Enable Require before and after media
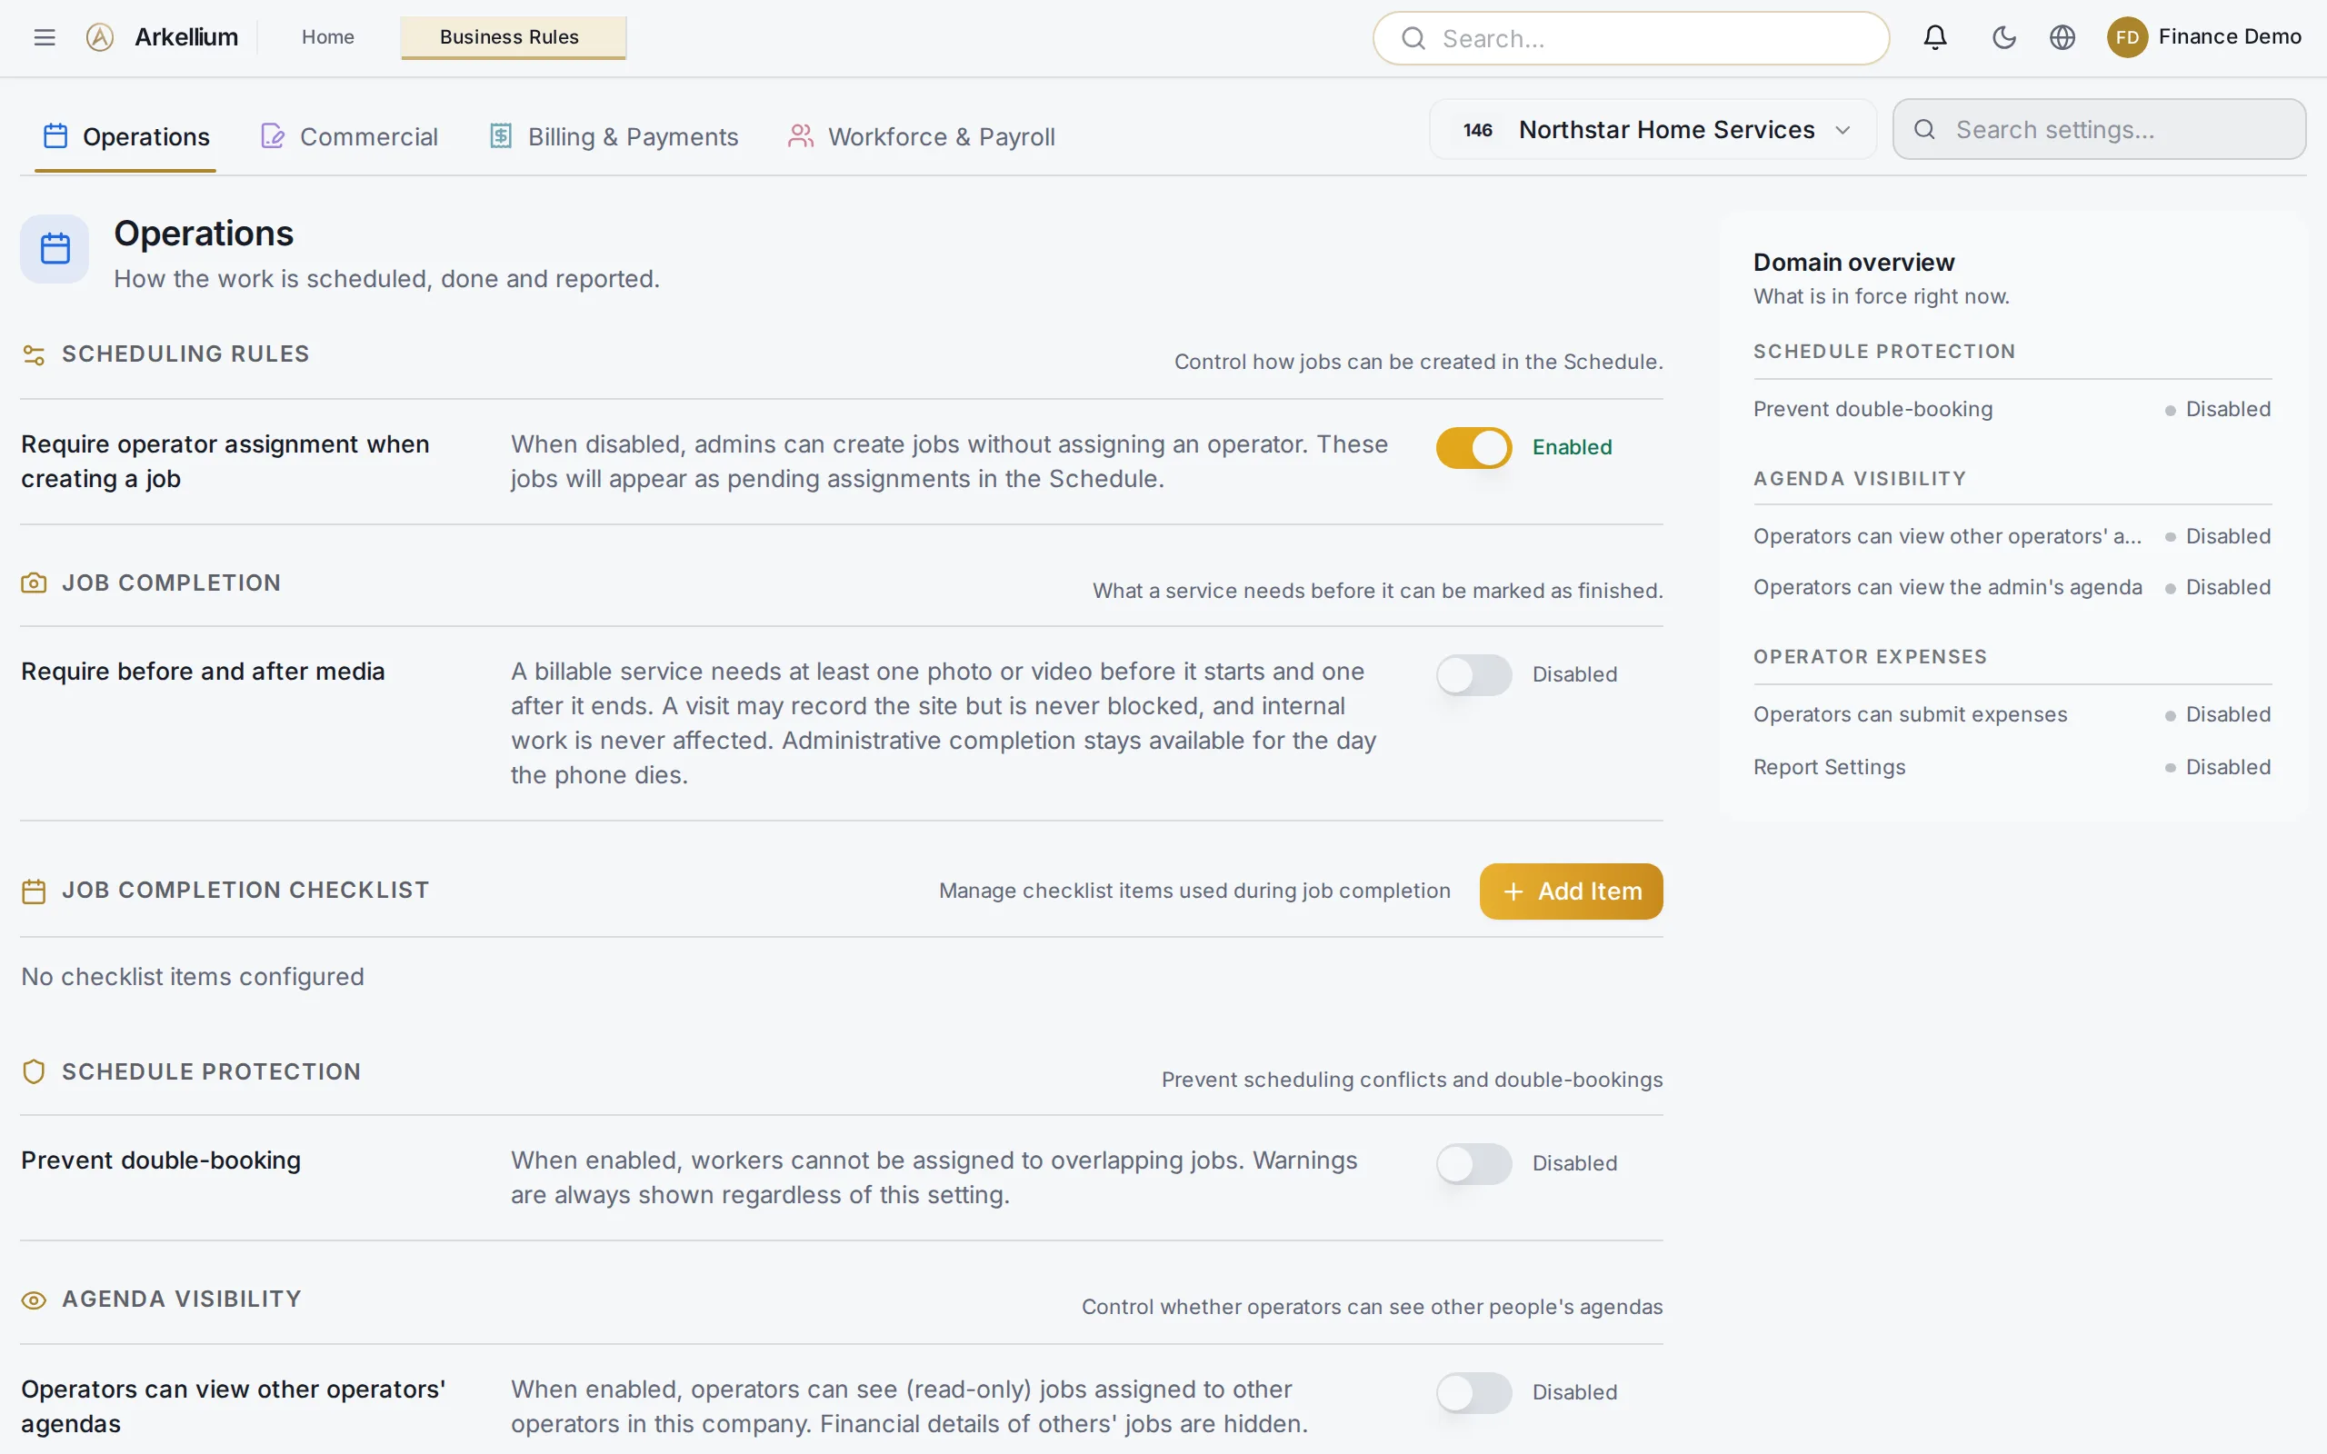Viewport: 2327px width, 1454px height. tap(1473, 675)
